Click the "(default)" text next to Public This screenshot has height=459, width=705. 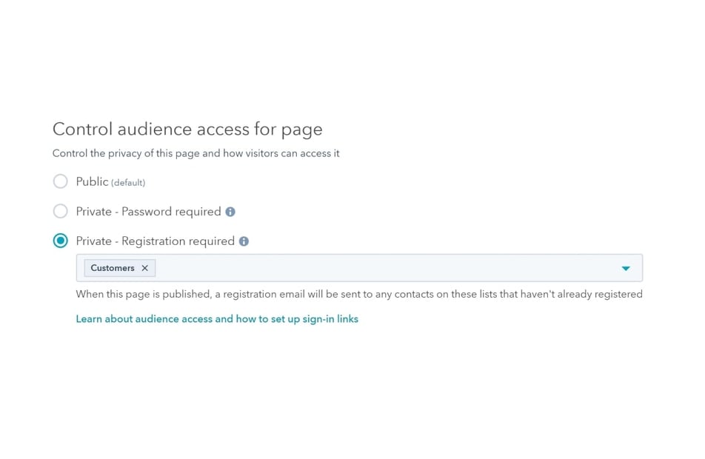(128, 182)
